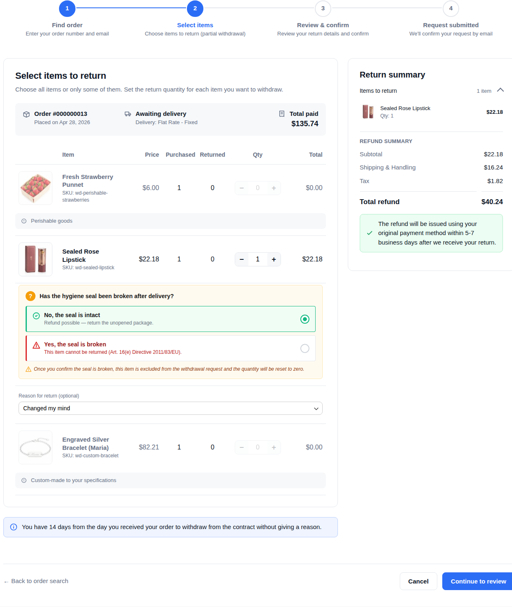512x607 pixels.
Task: Click the '1 item' count in Return summary
Action: pyautogui.click(x=484, y=91)
